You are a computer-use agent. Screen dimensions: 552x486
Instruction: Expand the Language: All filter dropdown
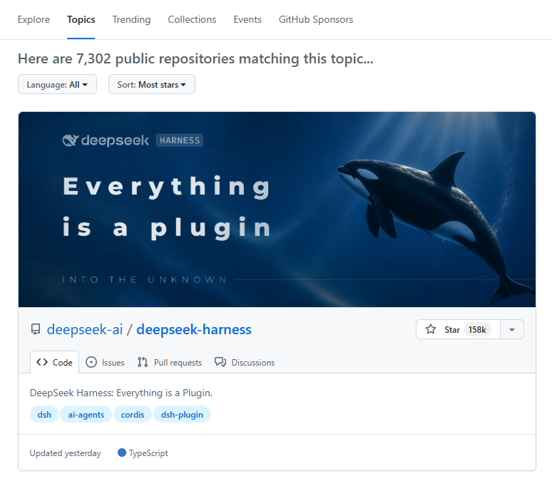[x=57, y=84]
